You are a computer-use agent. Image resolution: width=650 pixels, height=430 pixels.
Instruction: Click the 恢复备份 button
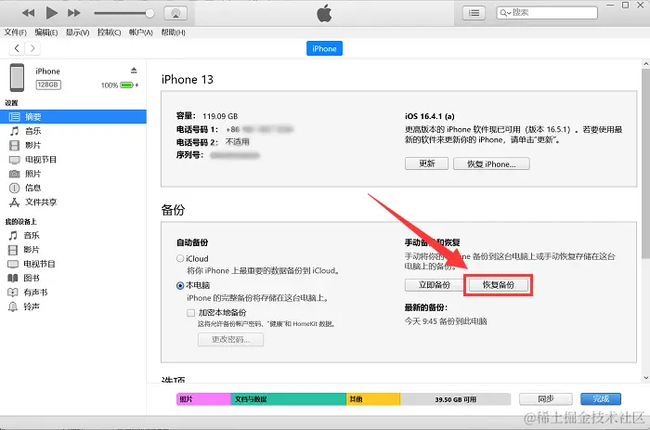pos(499,285)
